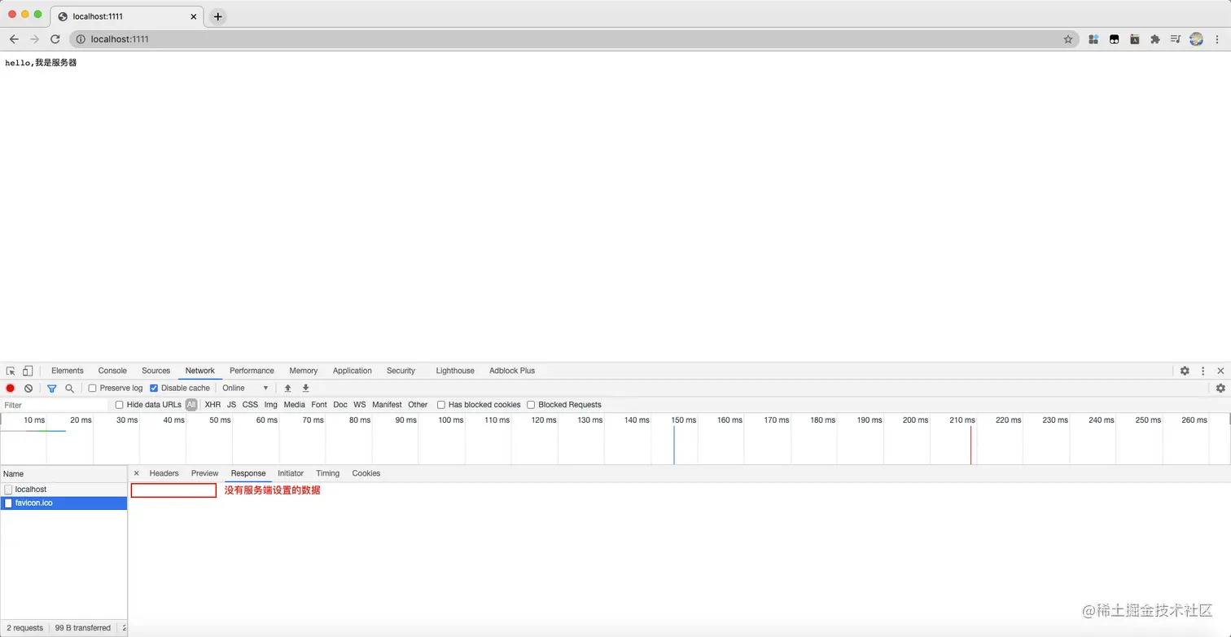This screenshot has width=1231, height=637.
Task: Show the request Cookies tab
Action: 366,473
